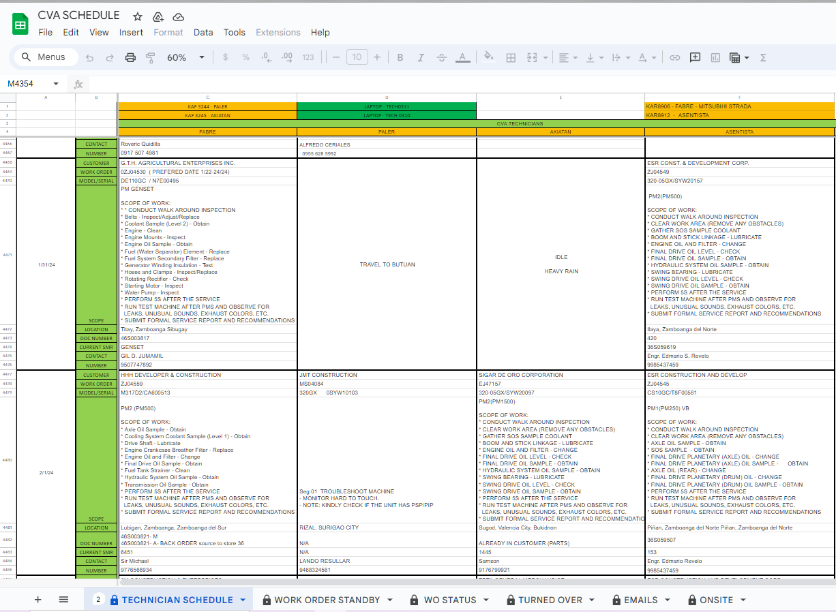836x612 pixels.
Task: Open the Borders tool
Action: click(511, 57)
